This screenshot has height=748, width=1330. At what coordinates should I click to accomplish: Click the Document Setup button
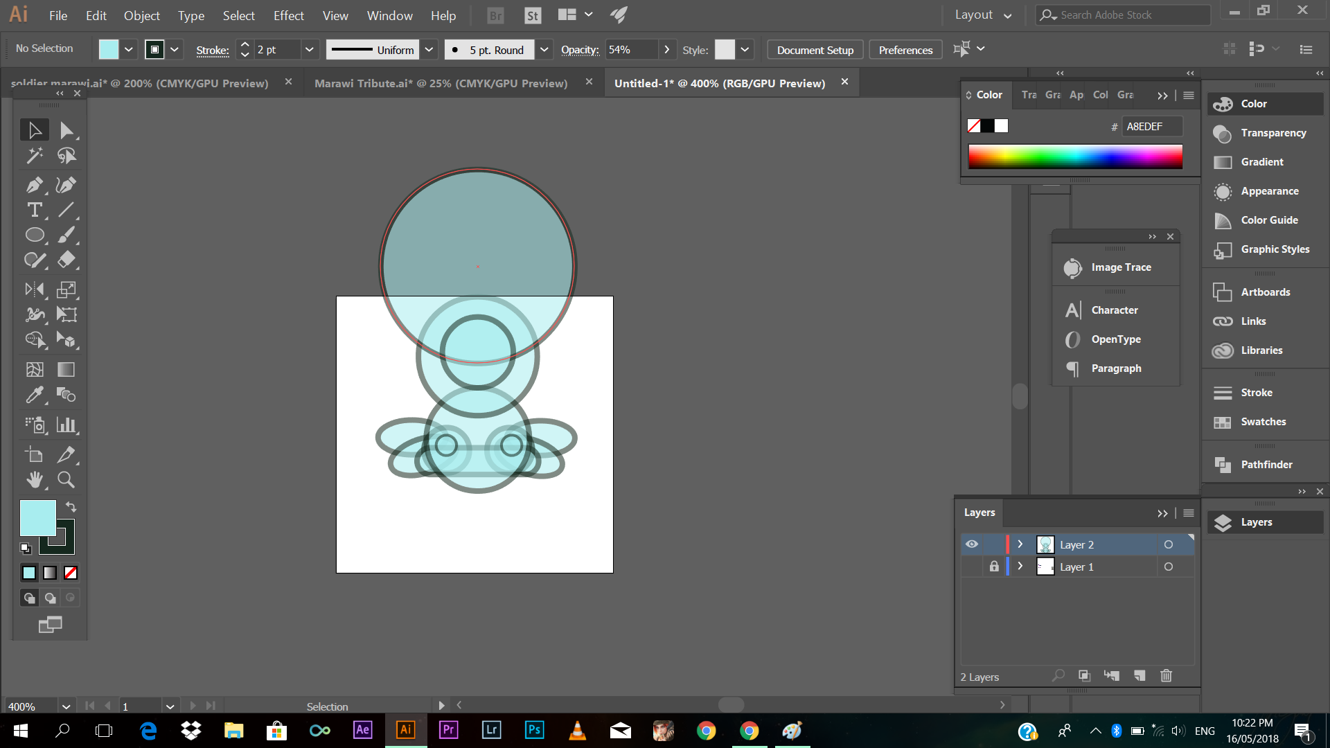815,50
